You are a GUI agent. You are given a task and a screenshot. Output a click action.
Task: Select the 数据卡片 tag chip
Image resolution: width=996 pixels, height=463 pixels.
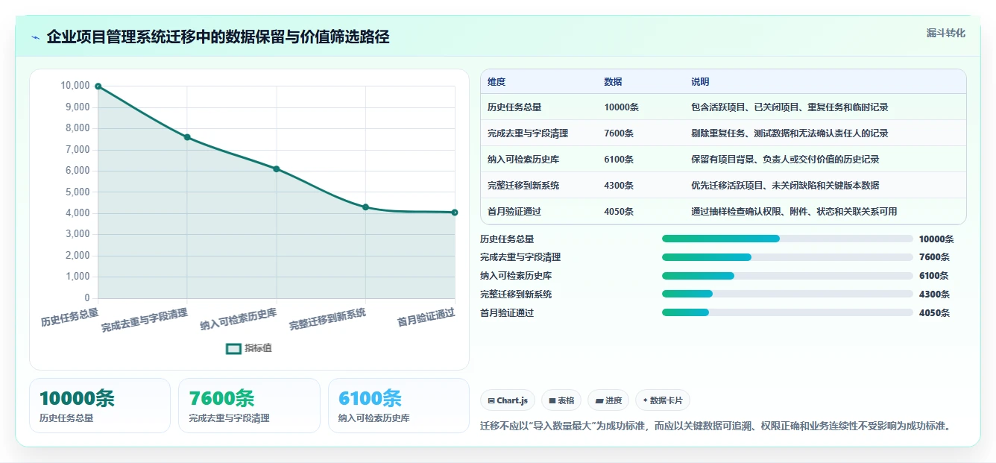click(663, 400)
